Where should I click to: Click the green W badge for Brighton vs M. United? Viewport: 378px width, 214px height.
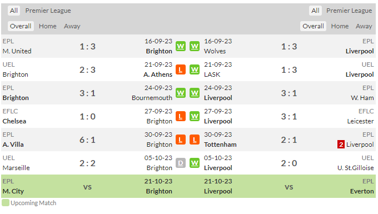(181, 46)
